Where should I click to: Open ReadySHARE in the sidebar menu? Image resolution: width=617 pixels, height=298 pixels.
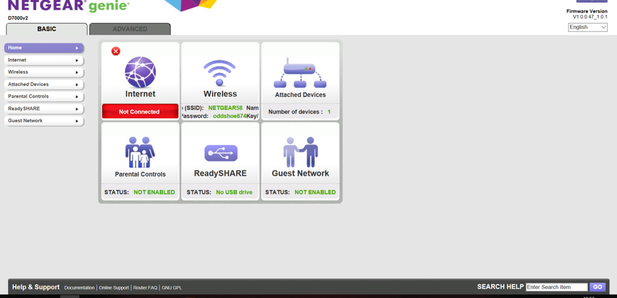click(44, 109)
